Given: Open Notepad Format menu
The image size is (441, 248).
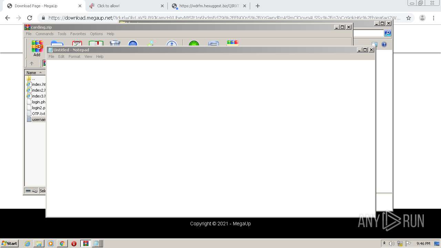Looking at the screenshot, I should tap(74, 56).
